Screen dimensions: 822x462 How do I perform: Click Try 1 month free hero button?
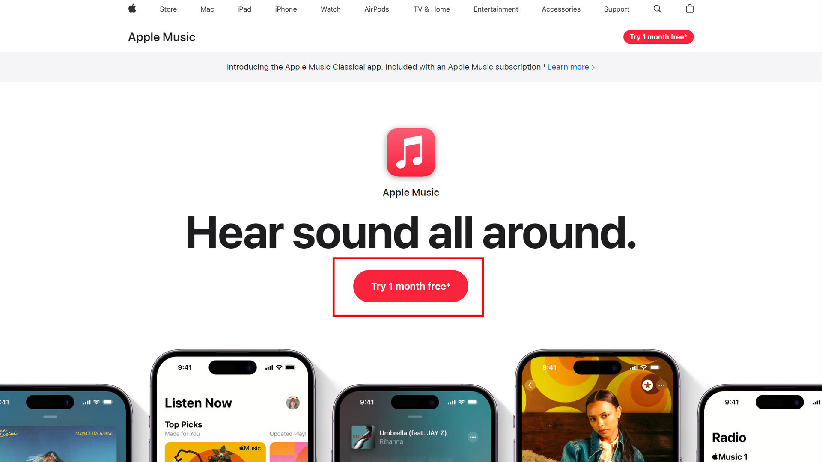coord(411,286)
